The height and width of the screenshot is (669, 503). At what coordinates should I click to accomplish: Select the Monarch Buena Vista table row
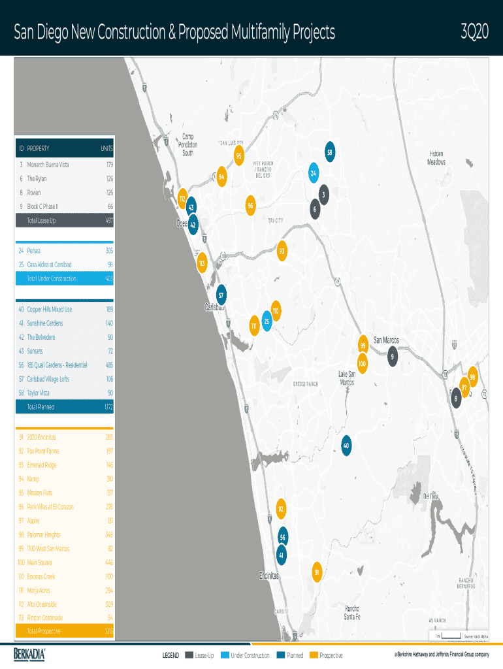click(65, 165)
